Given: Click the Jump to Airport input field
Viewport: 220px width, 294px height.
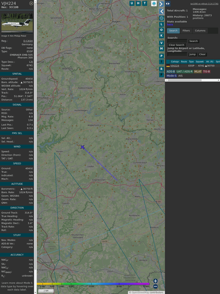Looking at the screenshot, I should 177,54.
